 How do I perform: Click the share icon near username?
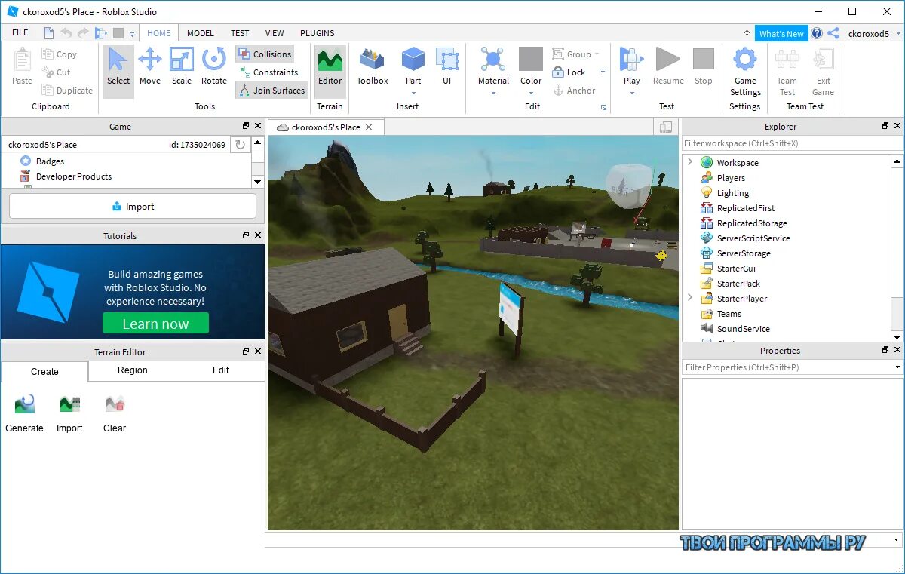click(833, 33)
